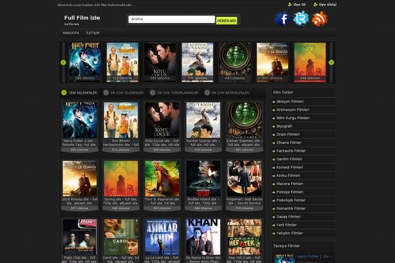
Task: Open Korku Filmleri category
Action: [288, 176]
